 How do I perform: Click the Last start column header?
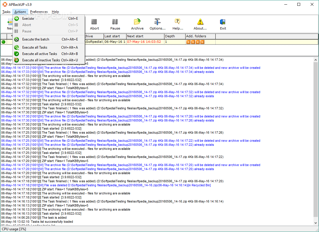[x=115, y=36]
